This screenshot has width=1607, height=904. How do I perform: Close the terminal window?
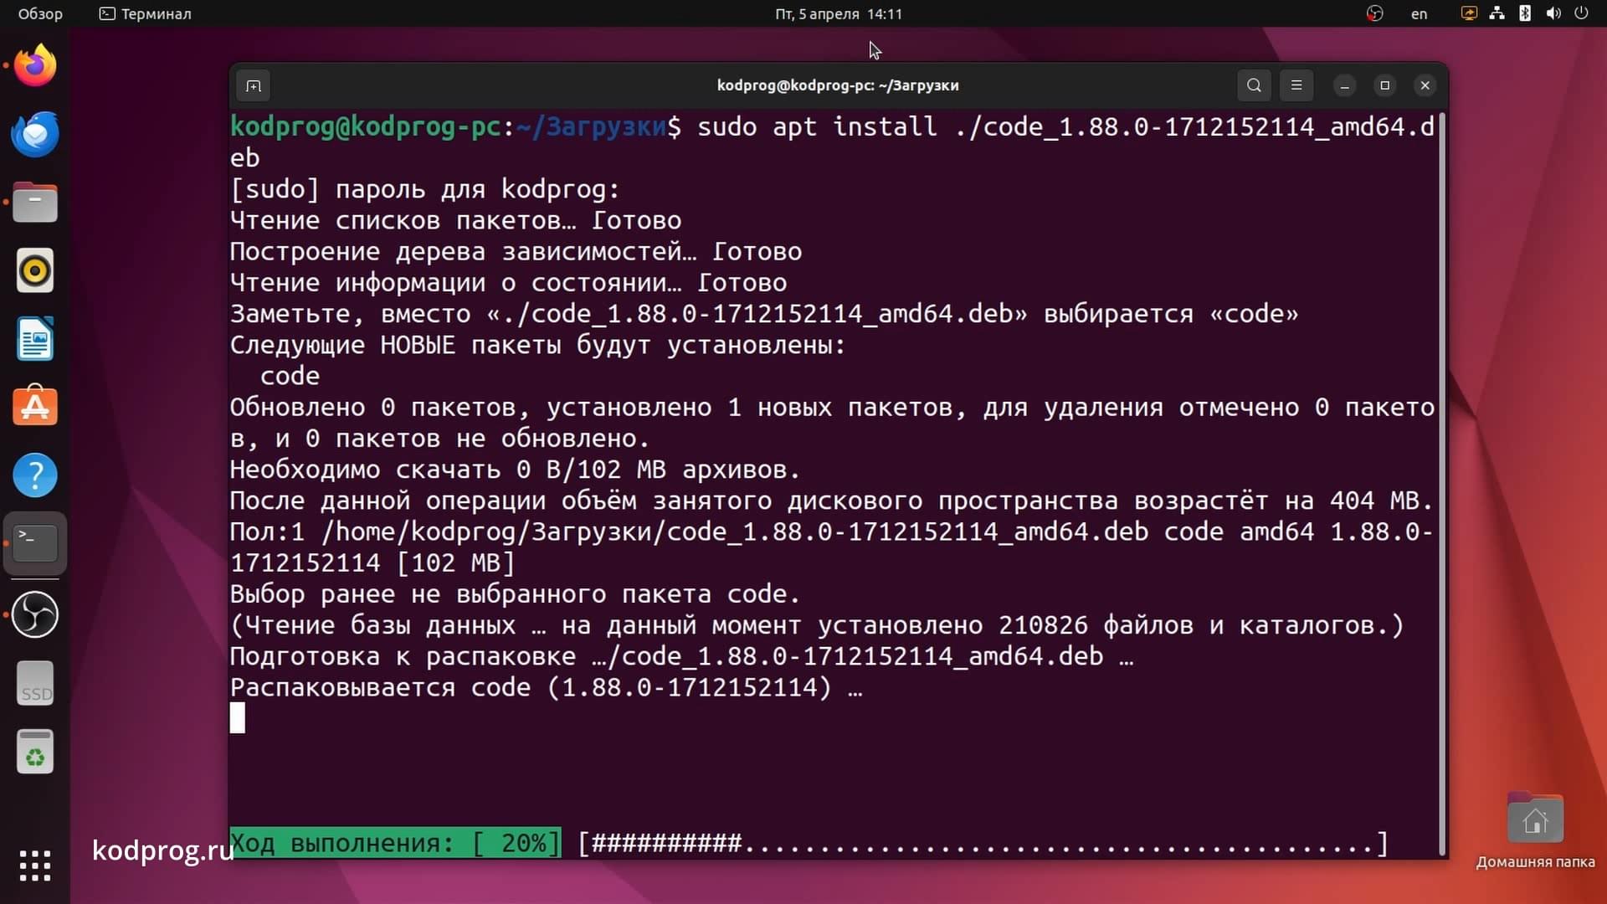[1425, 85]
